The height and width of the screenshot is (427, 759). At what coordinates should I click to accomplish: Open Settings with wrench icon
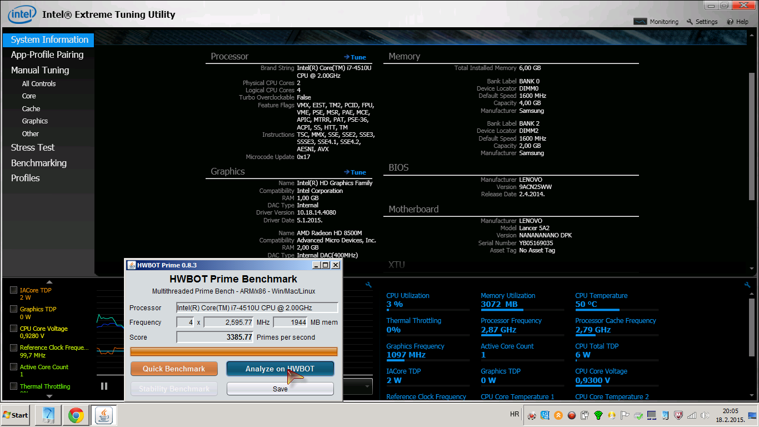point(702,22)
